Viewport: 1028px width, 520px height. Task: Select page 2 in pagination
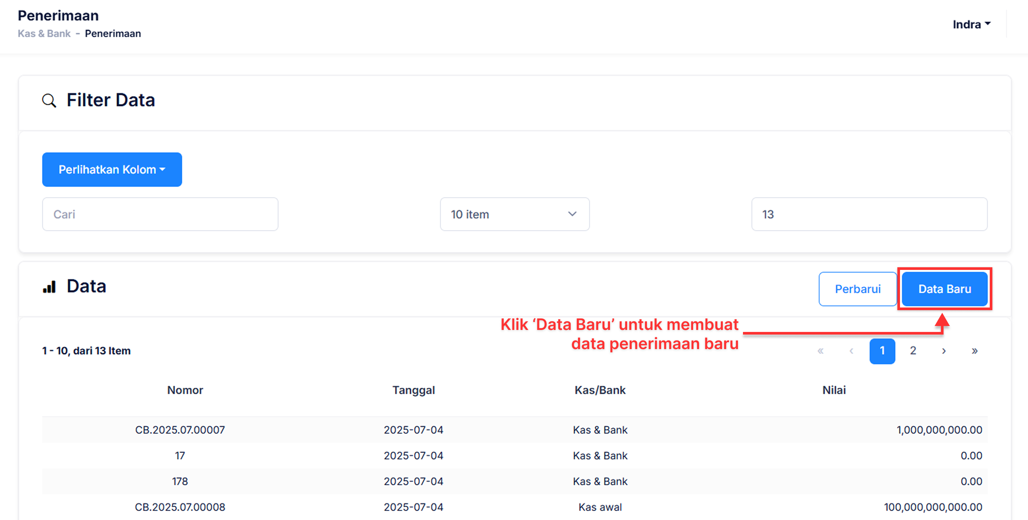[913, 351]
